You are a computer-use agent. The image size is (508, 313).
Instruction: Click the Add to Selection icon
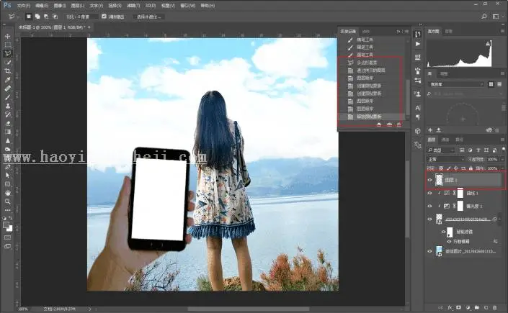[37, 16]
